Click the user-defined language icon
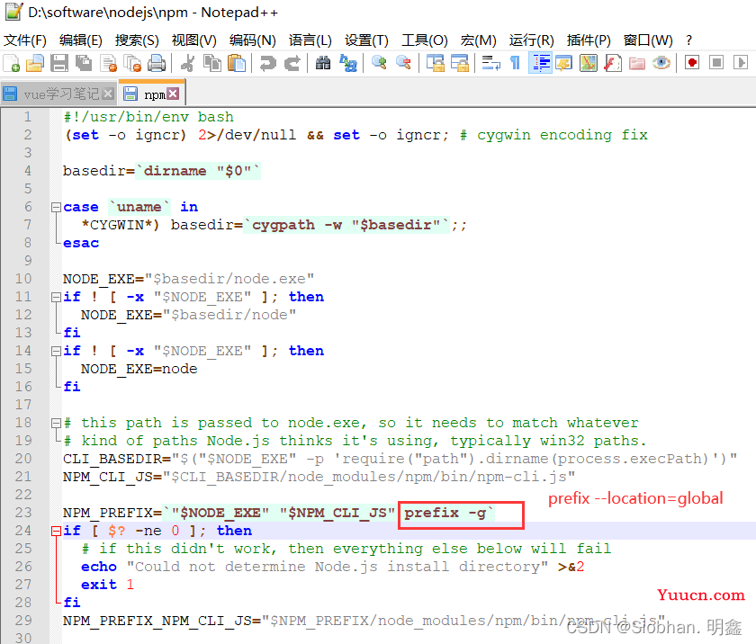 pyautogui.click(x=564, y=63)
